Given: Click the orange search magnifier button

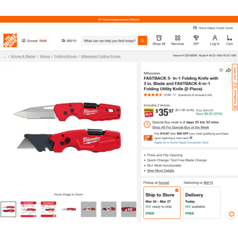Looking at the screenshot, I should (142, 41).
